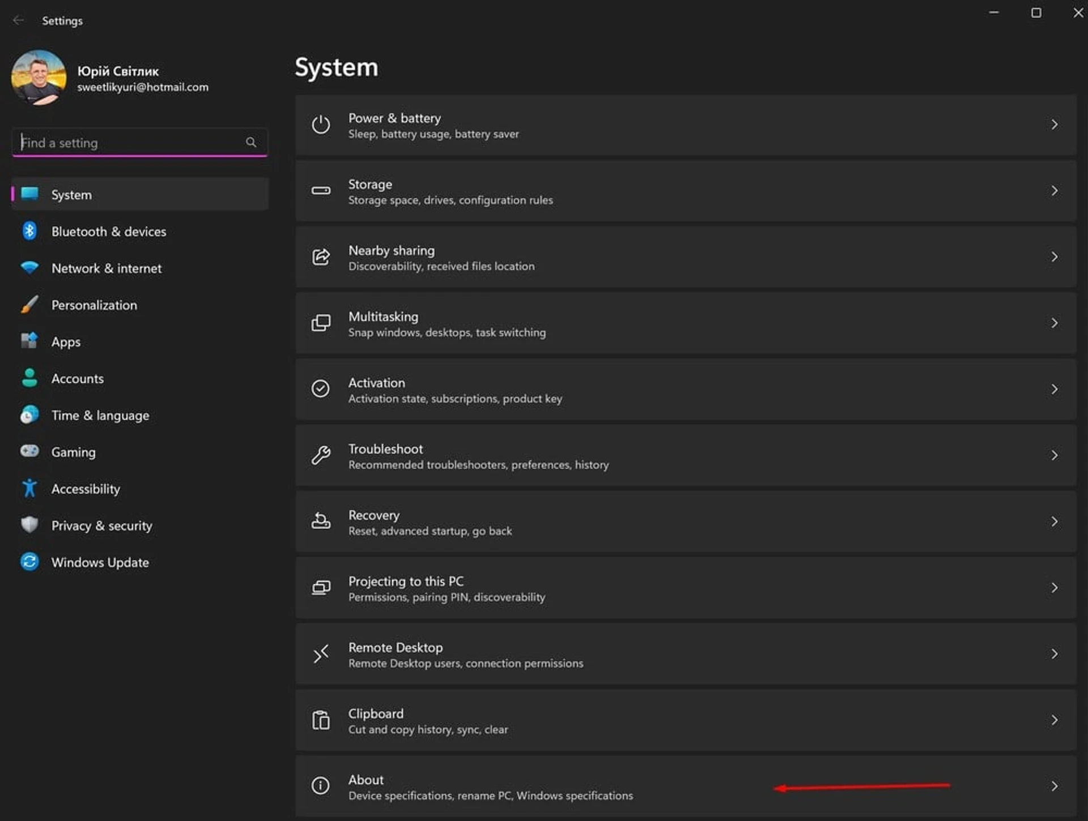This screenshot has height=821, width=1088.
Task: Open Power & battery settings
Action: 686,125
